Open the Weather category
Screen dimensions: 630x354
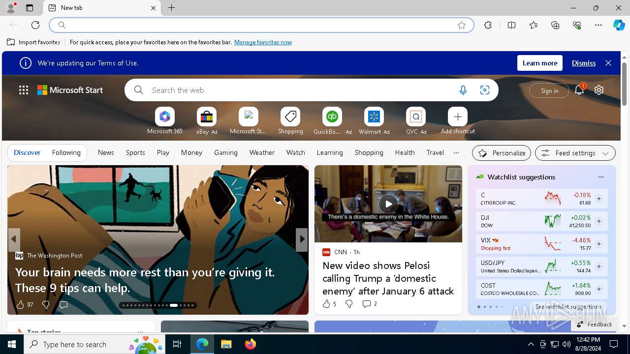[x=262, y=153]
